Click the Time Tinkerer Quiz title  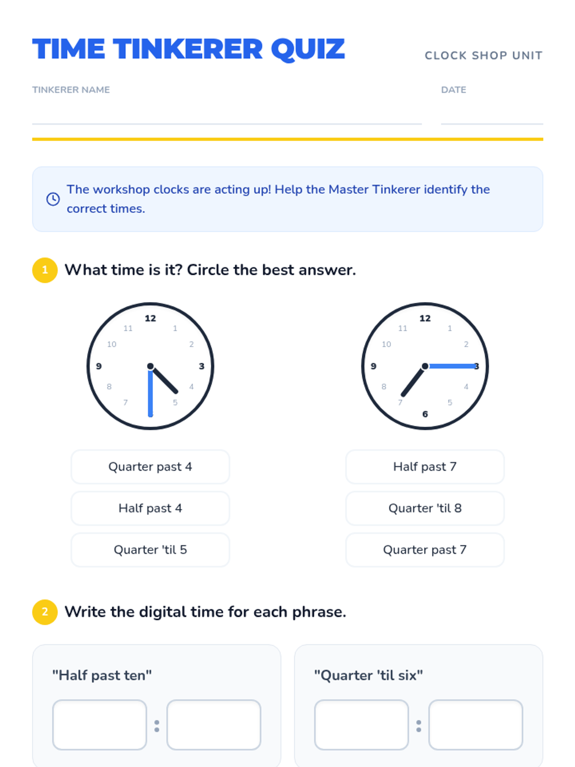coord(188,49)
